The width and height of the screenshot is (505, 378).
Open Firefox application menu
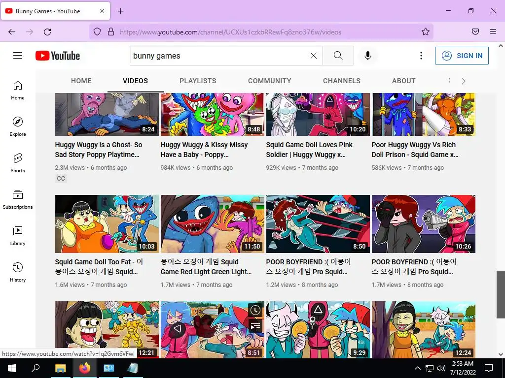pyautogui.click(x=493, y=31)
